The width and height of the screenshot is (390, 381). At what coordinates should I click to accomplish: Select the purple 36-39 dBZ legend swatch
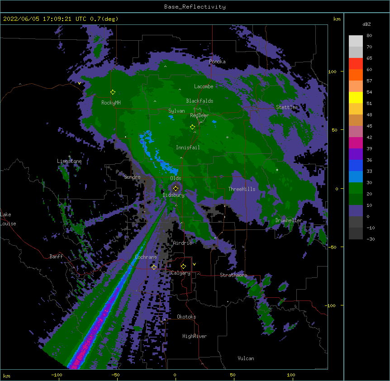[x=356, y=154]
